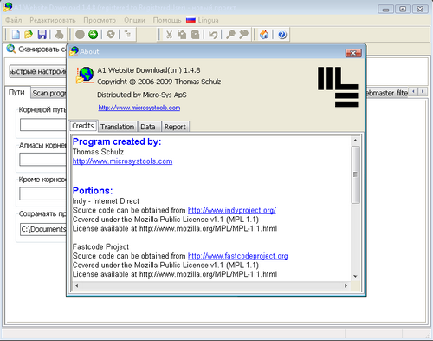Click credits scrollbar up arrow

[x=355, y=141]
